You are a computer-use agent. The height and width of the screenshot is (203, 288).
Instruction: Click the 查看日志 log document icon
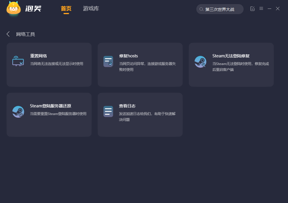(108, 112)
